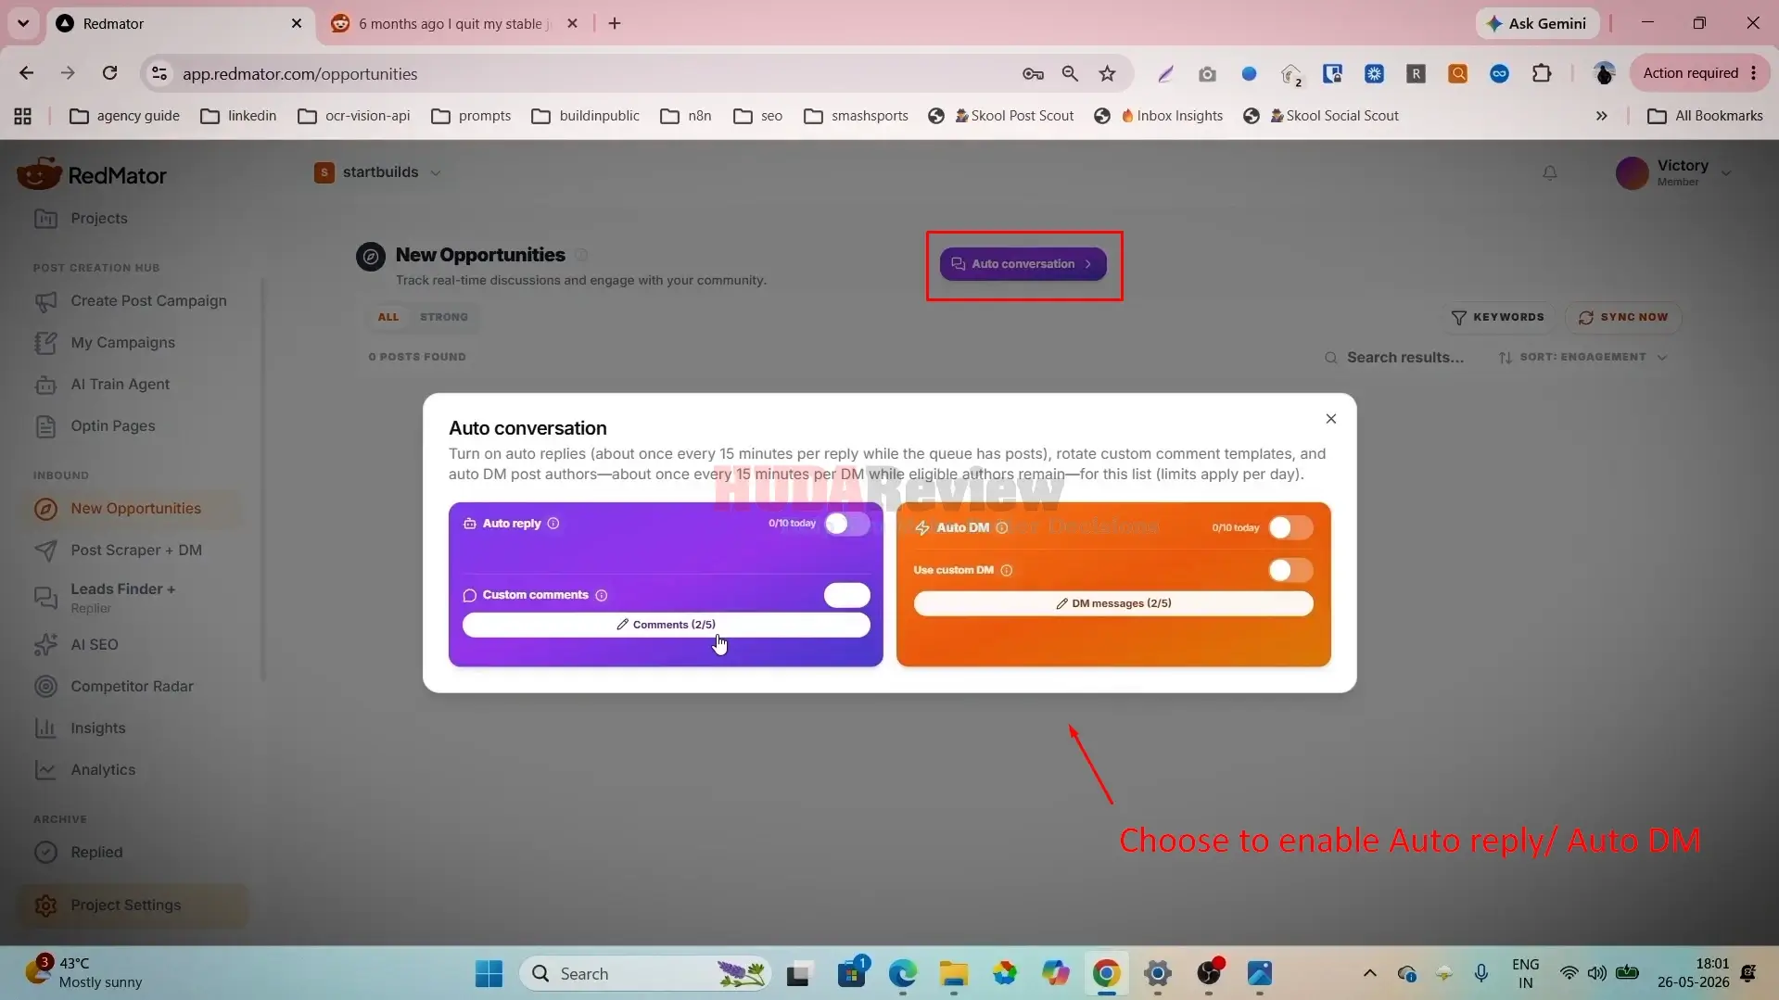Edit the Comments (2/5) templates
1779x1000 pixels.
[x=666, y=625]
